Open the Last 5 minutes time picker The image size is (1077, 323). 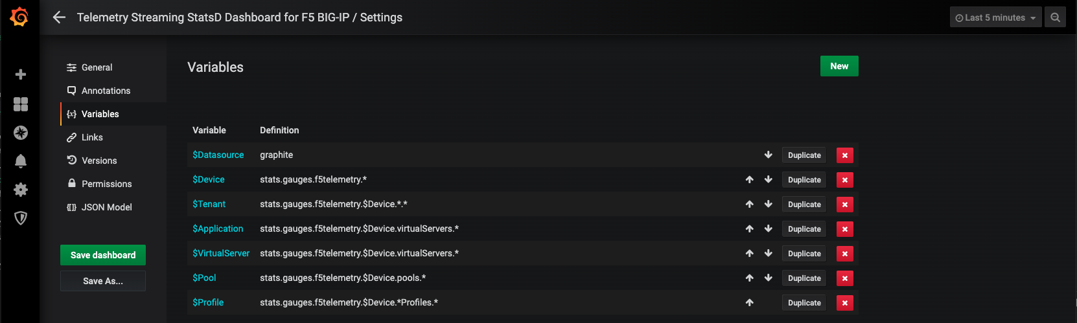point(995,17)
